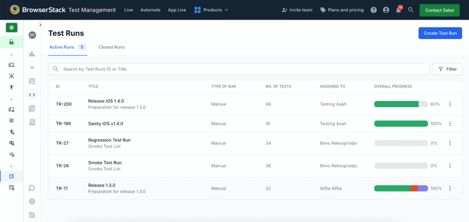Image resolution: width=469 pixels, height=222 pixels.
Task: Select Automate in the top navigation
Action: 150,10
